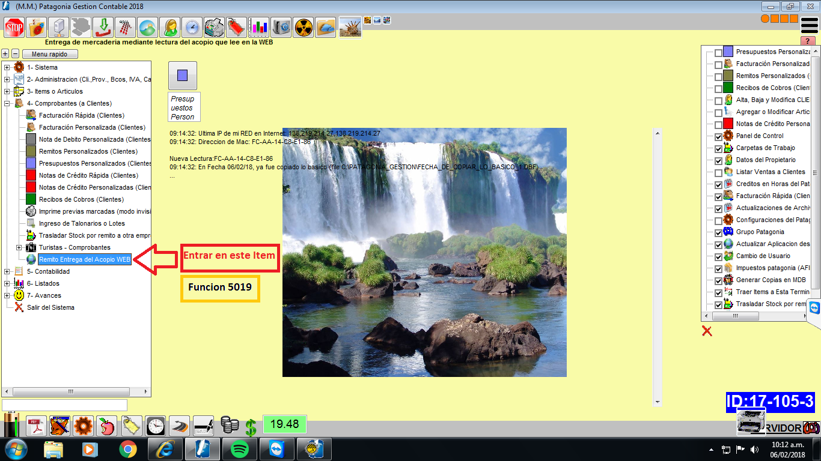Uncheck Generar Copias en MDB checkbox
The height and width of the screenshot is (461, 821).
719,281
